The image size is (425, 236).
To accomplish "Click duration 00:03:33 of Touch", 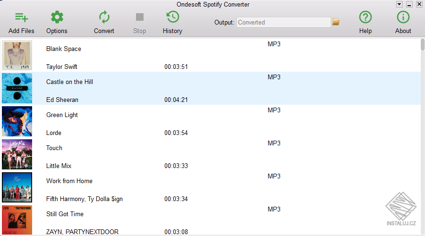I will click(x=176, y=166).
